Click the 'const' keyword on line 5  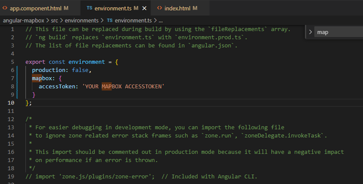click(x=57, y=62)
